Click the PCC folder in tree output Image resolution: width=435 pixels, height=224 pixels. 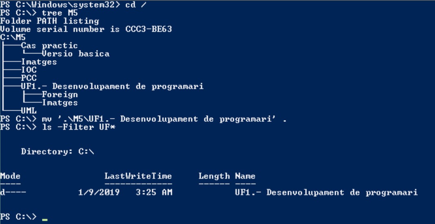(x=29, y=78)
